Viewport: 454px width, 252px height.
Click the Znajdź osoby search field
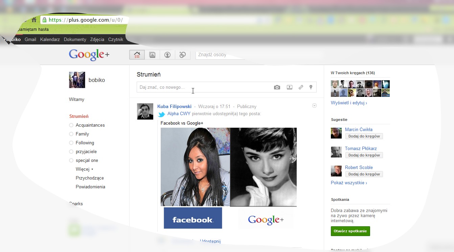[x=220, y=55]
